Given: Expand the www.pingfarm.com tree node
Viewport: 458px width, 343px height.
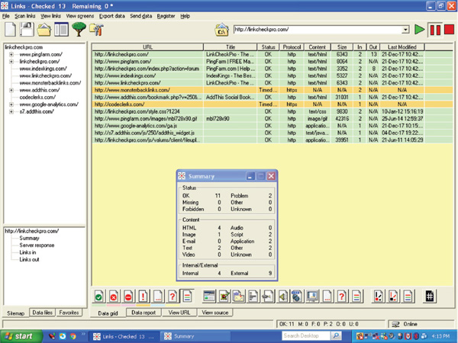Looking at the screenshot, I should pos(11,55).
